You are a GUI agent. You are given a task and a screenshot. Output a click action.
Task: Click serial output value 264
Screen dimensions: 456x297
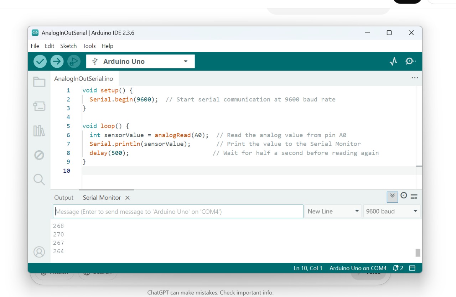pyautogui.click(x=58, y=251)
